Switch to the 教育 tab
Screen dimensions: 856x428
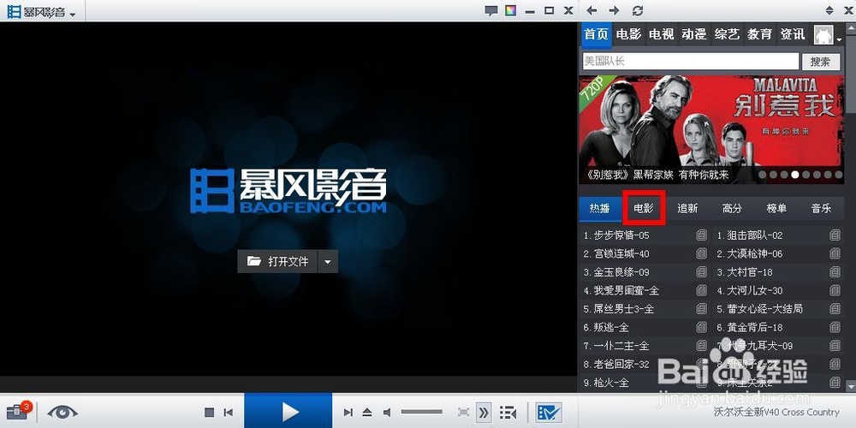point(760,34)
